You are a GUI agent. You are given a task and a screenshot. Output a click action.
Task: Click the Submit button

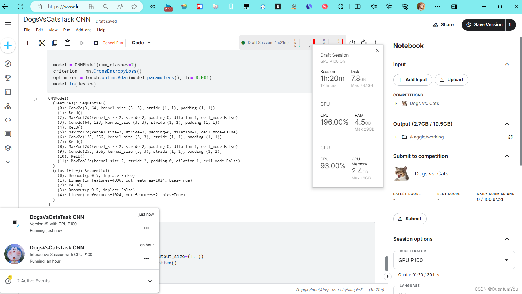coord(410,219)
